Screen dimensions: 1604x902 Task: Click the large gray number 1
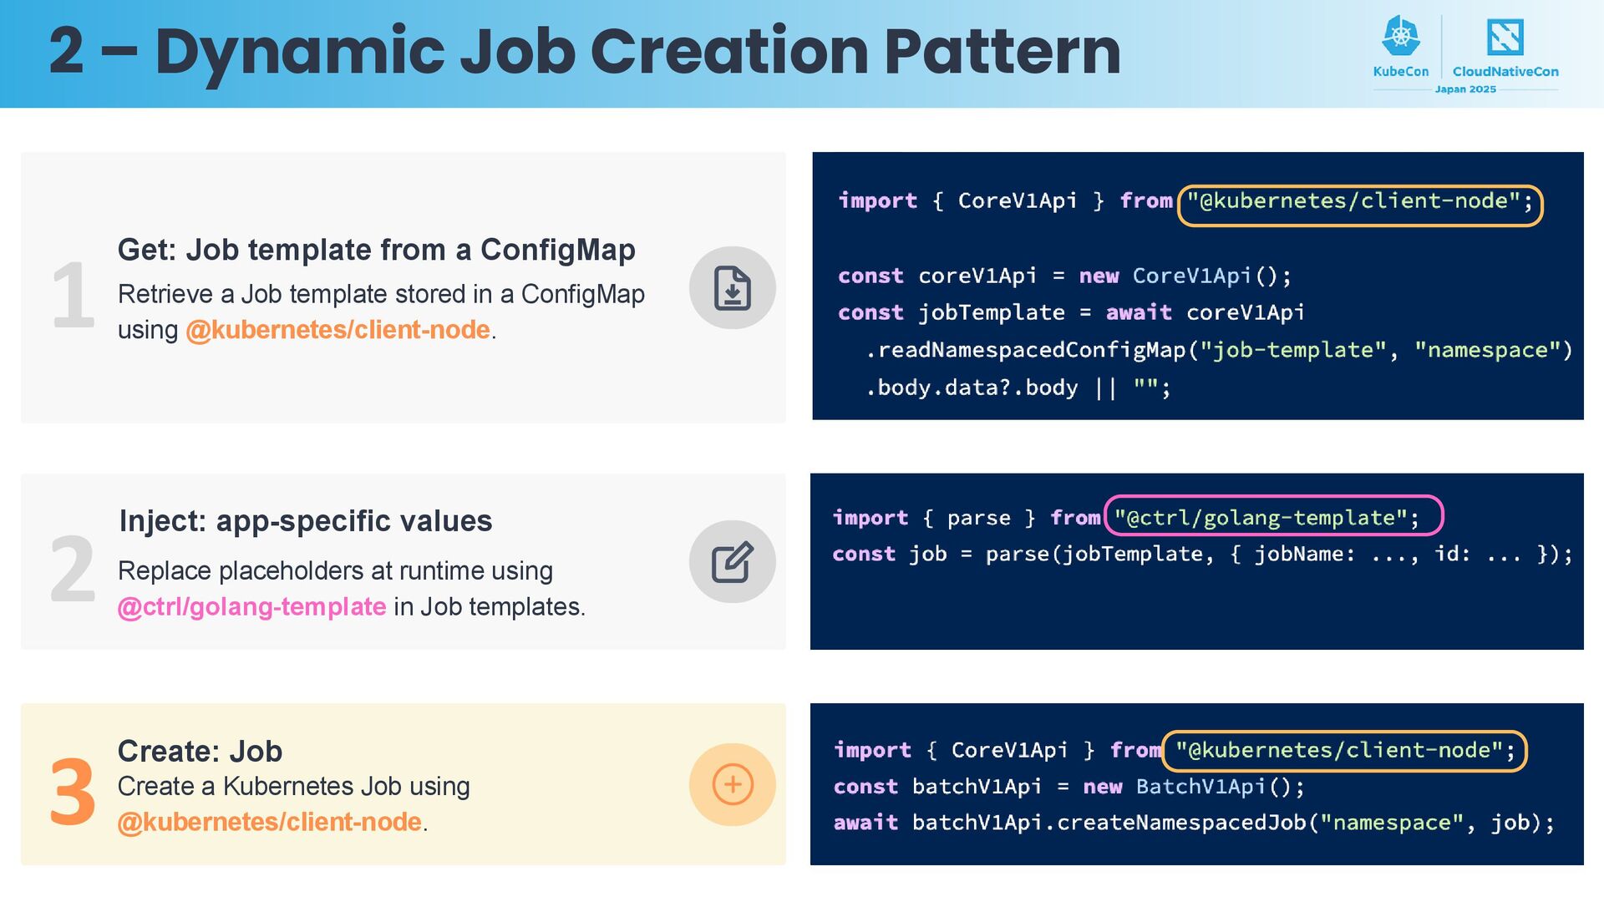pyautogui.click(x=73, y=296)
